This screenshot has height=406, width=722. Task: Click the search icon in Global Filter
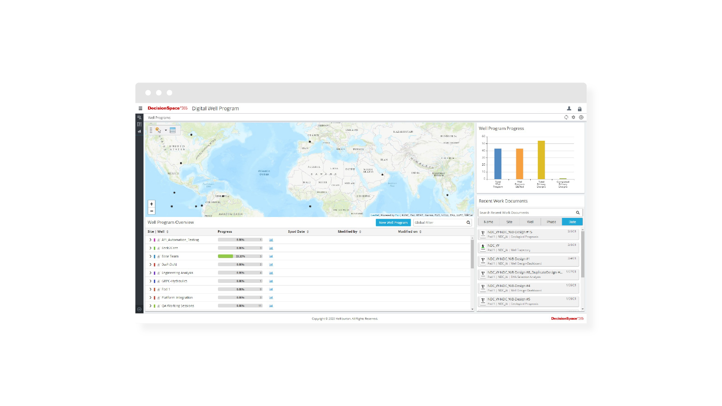click(x=468, y=222)
